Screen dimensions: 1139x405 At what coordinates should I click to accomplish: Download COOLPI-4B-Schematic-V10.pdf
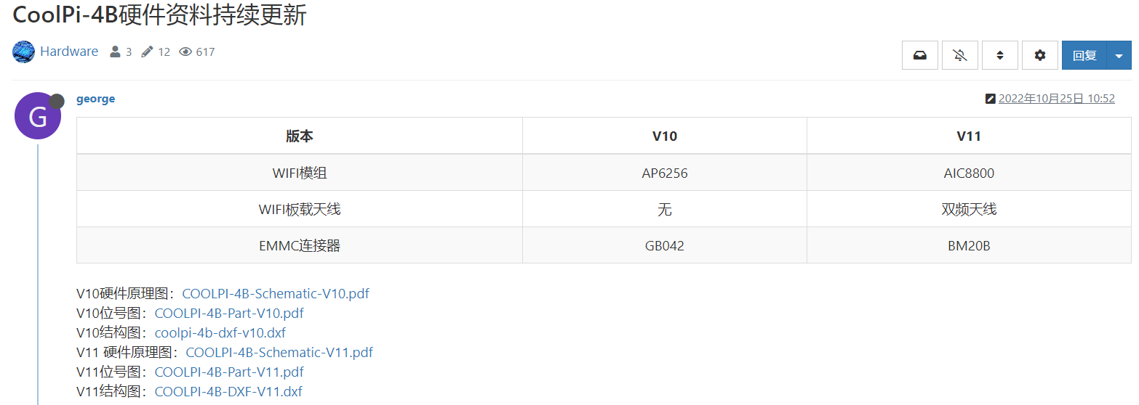tap(276, 294)
